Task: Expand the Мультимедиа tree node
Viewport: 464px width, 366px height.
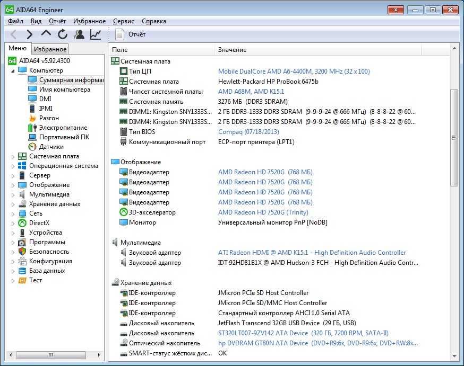Action: [13, 195]
